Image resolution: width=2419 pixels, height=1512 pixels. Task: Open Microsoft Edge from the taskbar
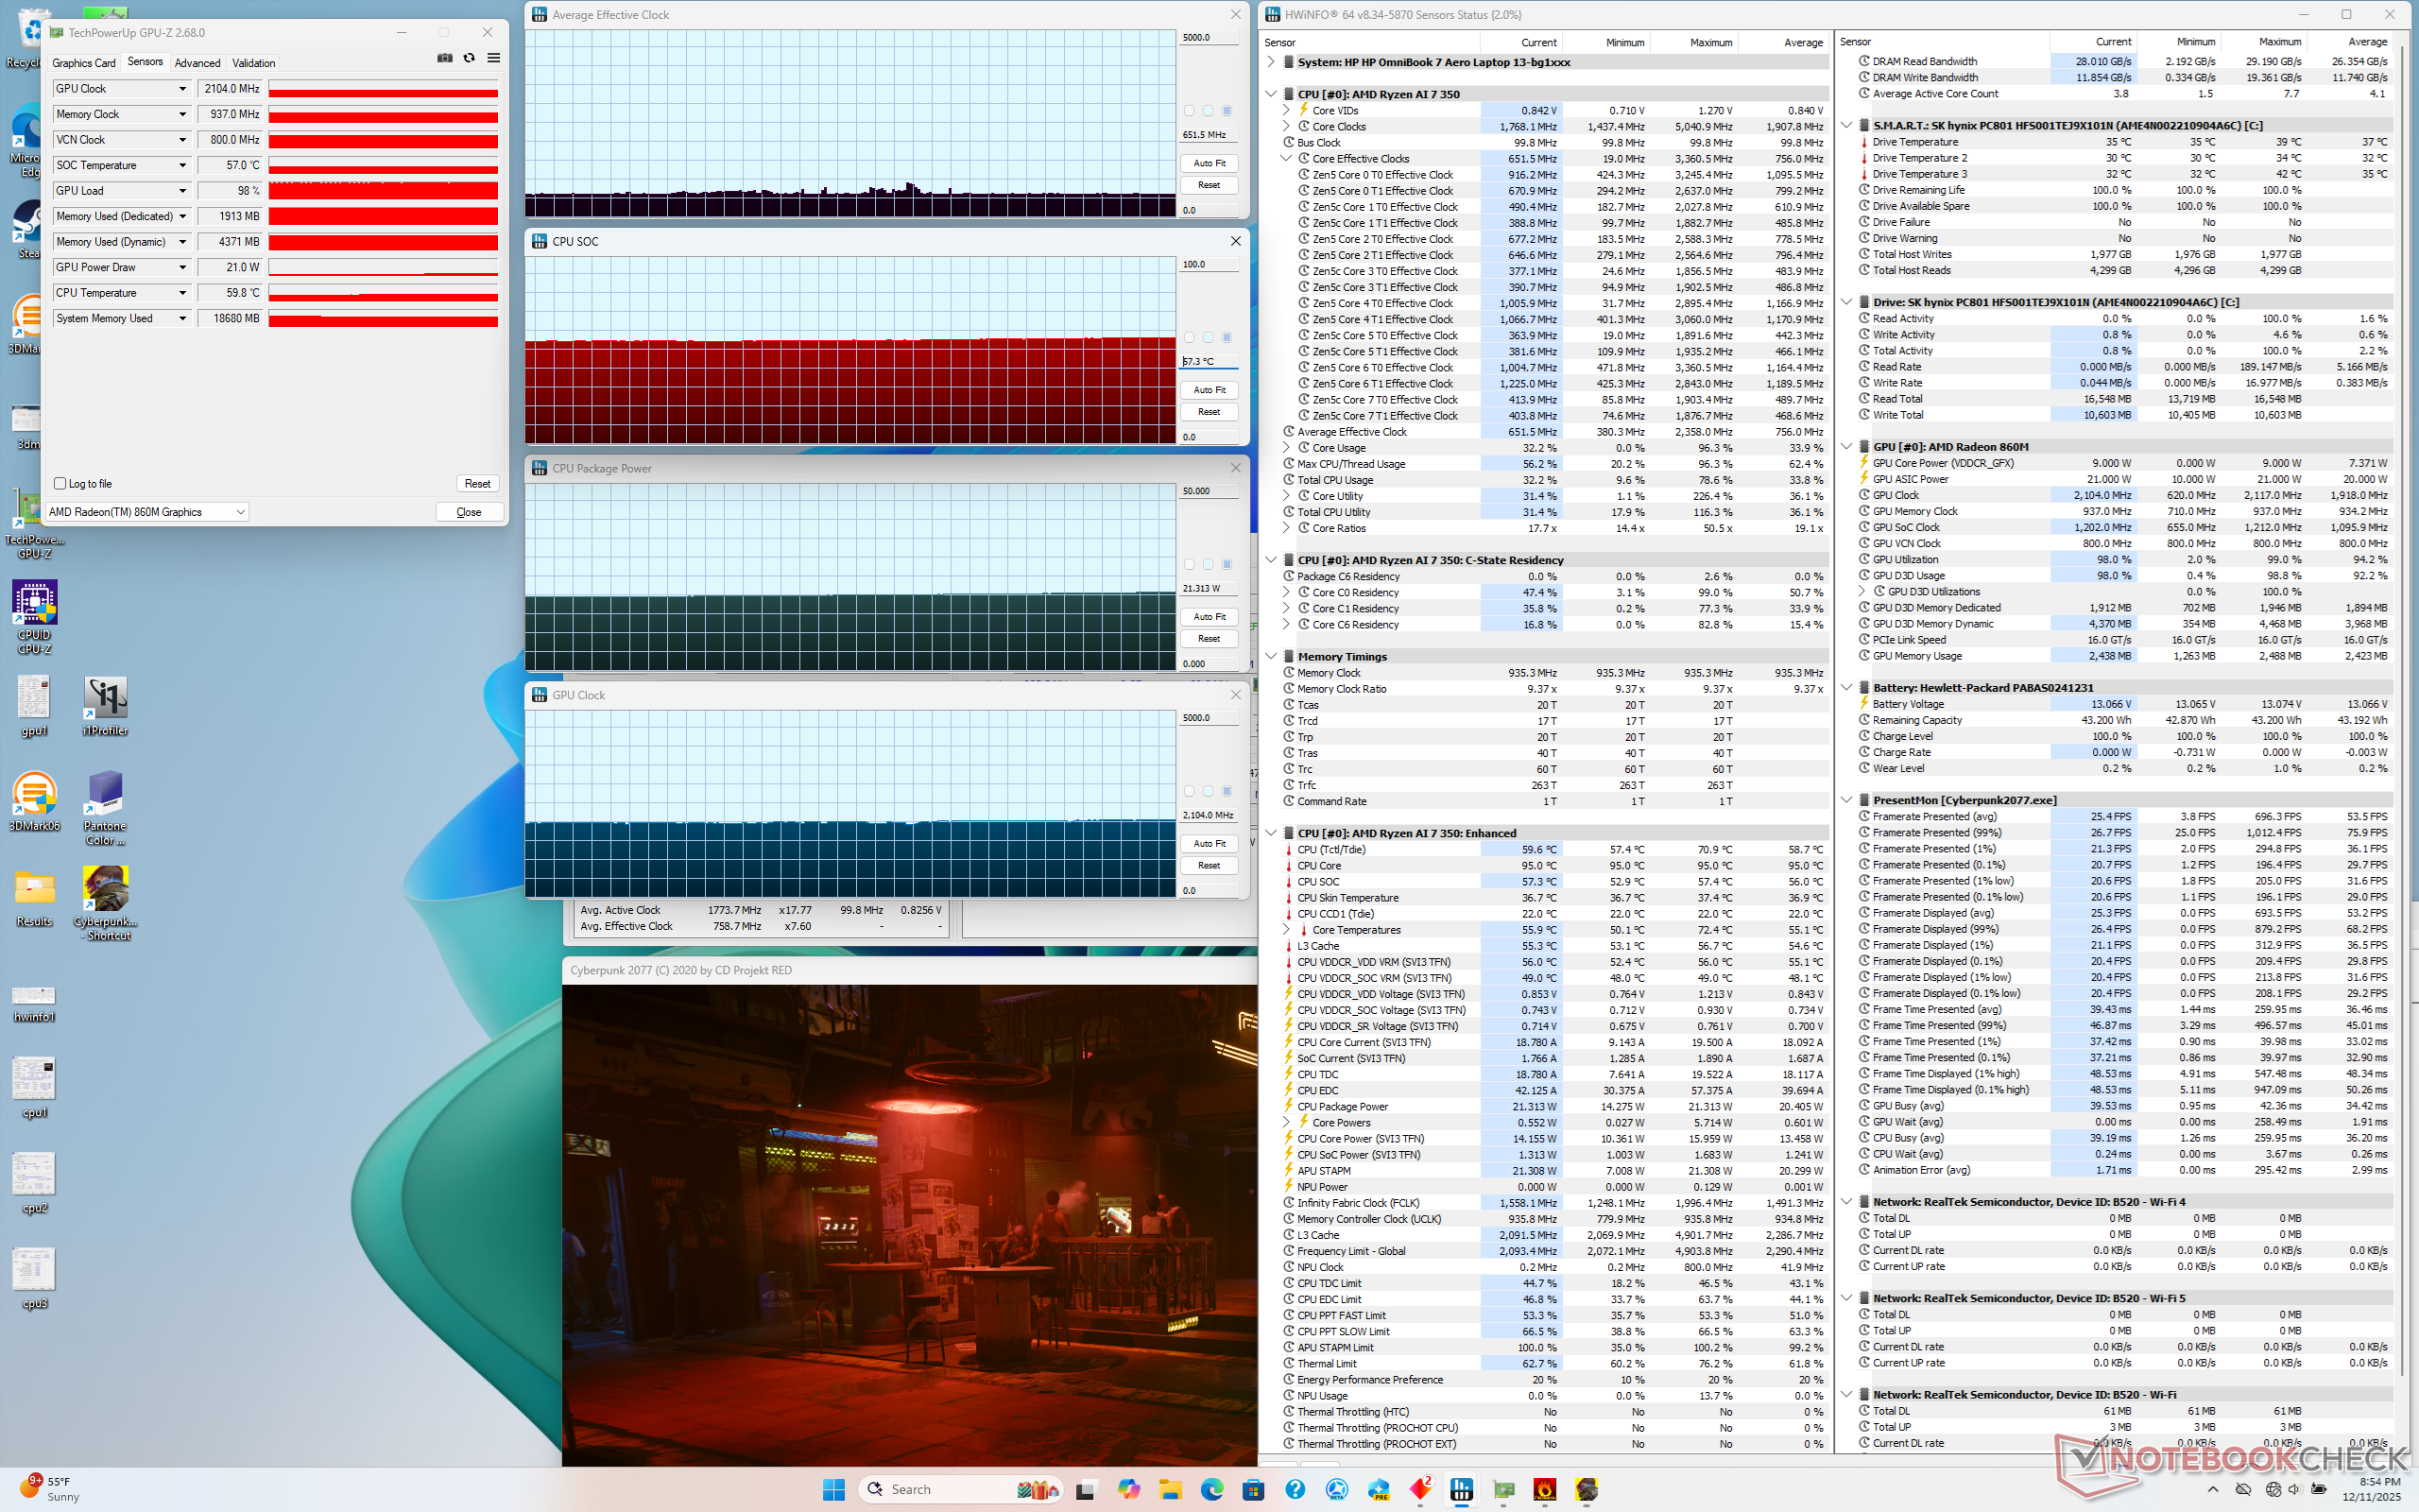pos(1211,1489)
